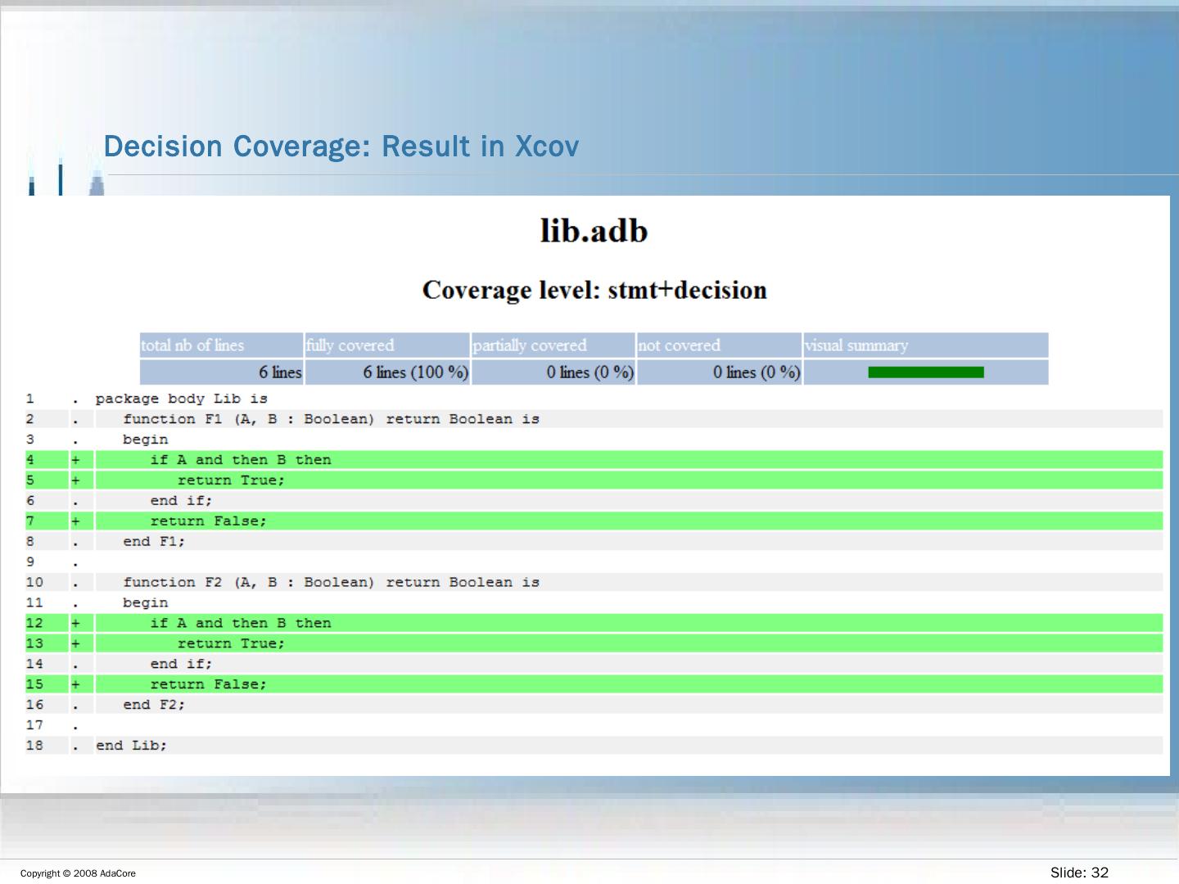
Task: Click the lib.adb file heading
Action: (x=594, y=231)
